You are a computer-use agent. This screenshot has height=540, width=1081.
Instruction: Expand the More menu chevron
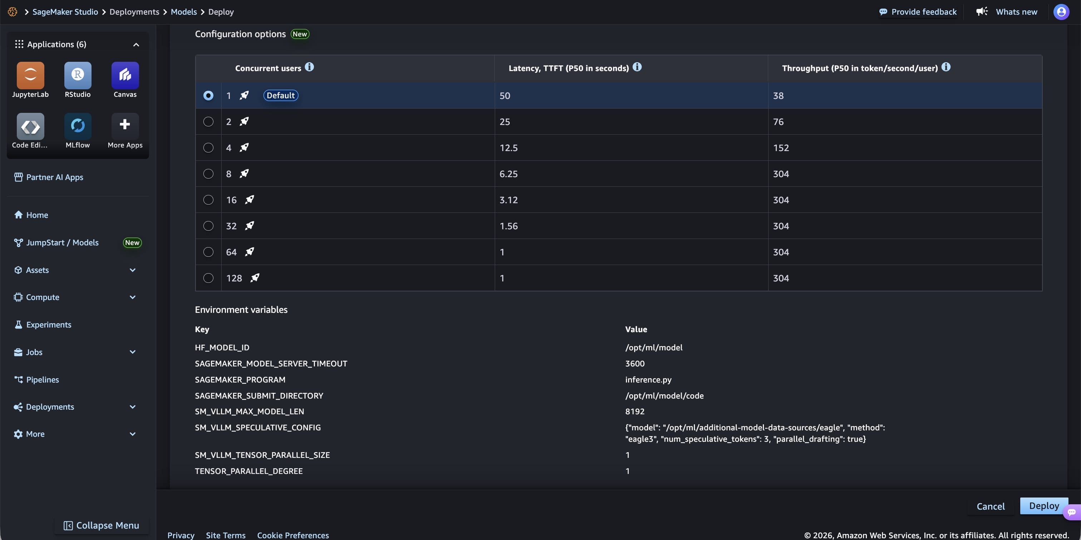point(133,434)
